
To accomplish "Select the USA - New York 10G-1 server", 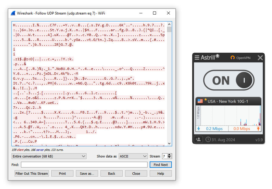I will pyautogui.click(x=229, y=101).
